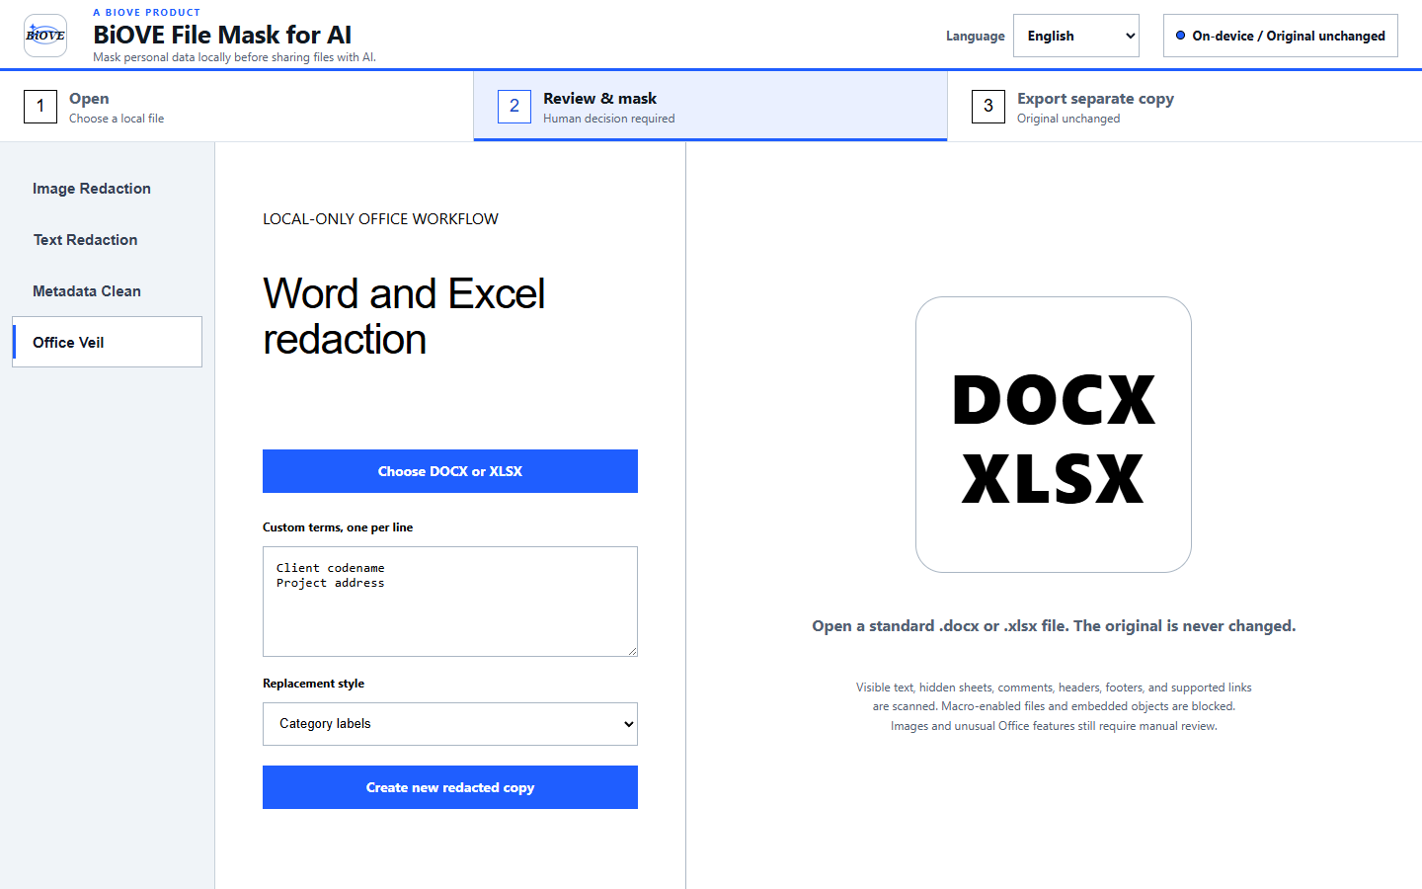Click the 'Mask personal data locally' tagline
This screenshot has height=889, width=1422.
234,57
